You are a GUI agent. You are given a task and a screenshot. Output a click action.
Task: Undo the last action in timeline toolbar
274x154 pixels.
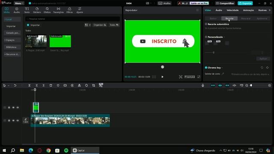[15, 86]
